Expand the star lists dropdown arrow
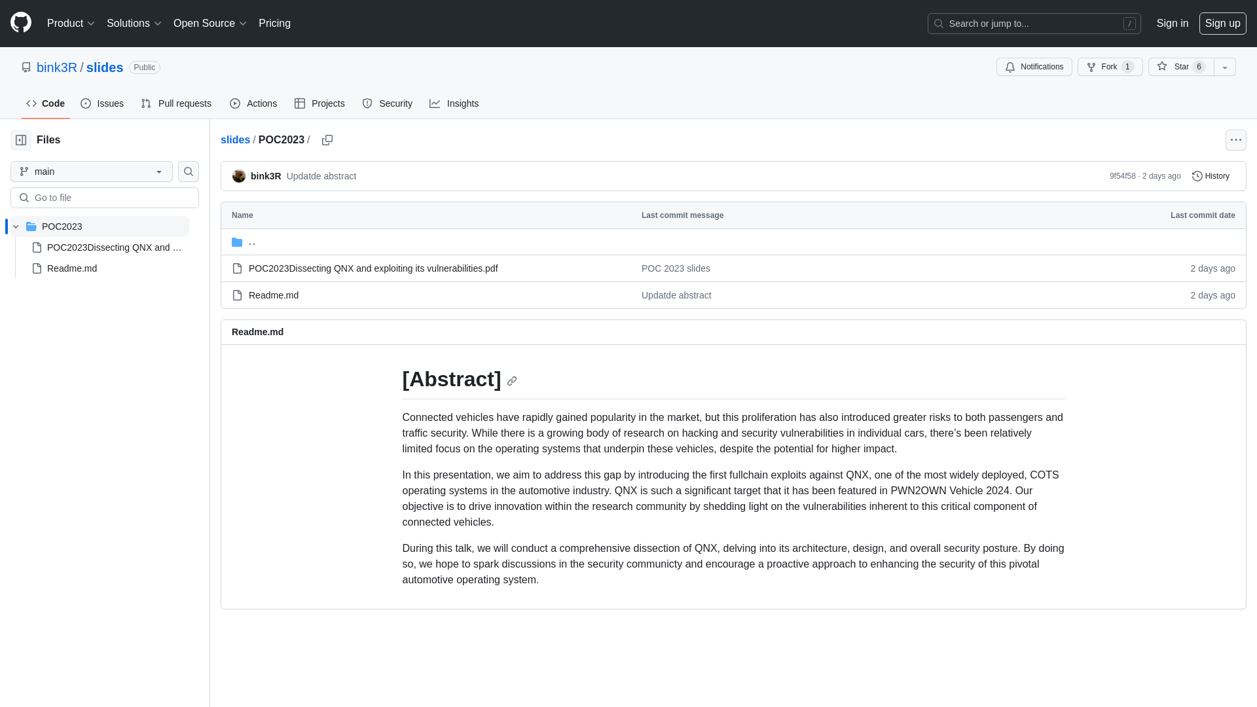Image resolution: width=1257 pixels, height=707 pixels. point(1225,67)
